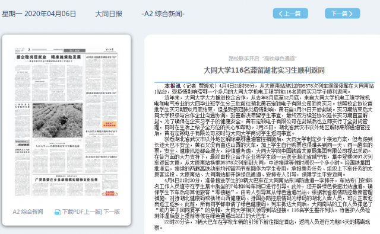Click the orange badge in the right column of the preview

109,124
